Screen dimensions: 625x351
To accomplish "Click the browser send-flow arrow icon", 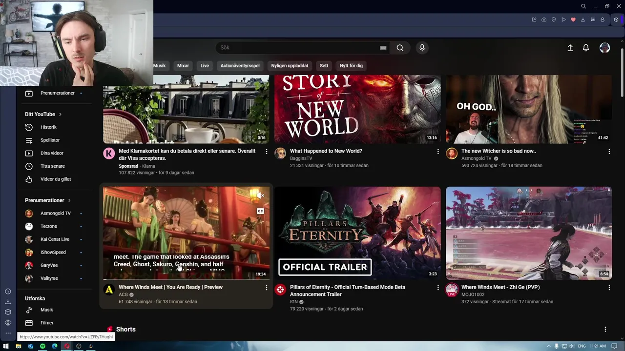I will pos(563,19).
